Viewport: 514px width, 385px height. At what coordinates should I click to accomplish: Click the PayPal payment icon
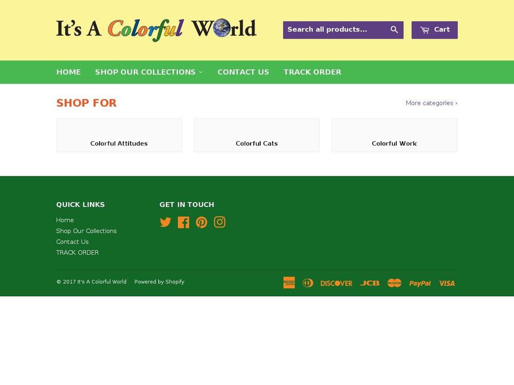point(420,283)
